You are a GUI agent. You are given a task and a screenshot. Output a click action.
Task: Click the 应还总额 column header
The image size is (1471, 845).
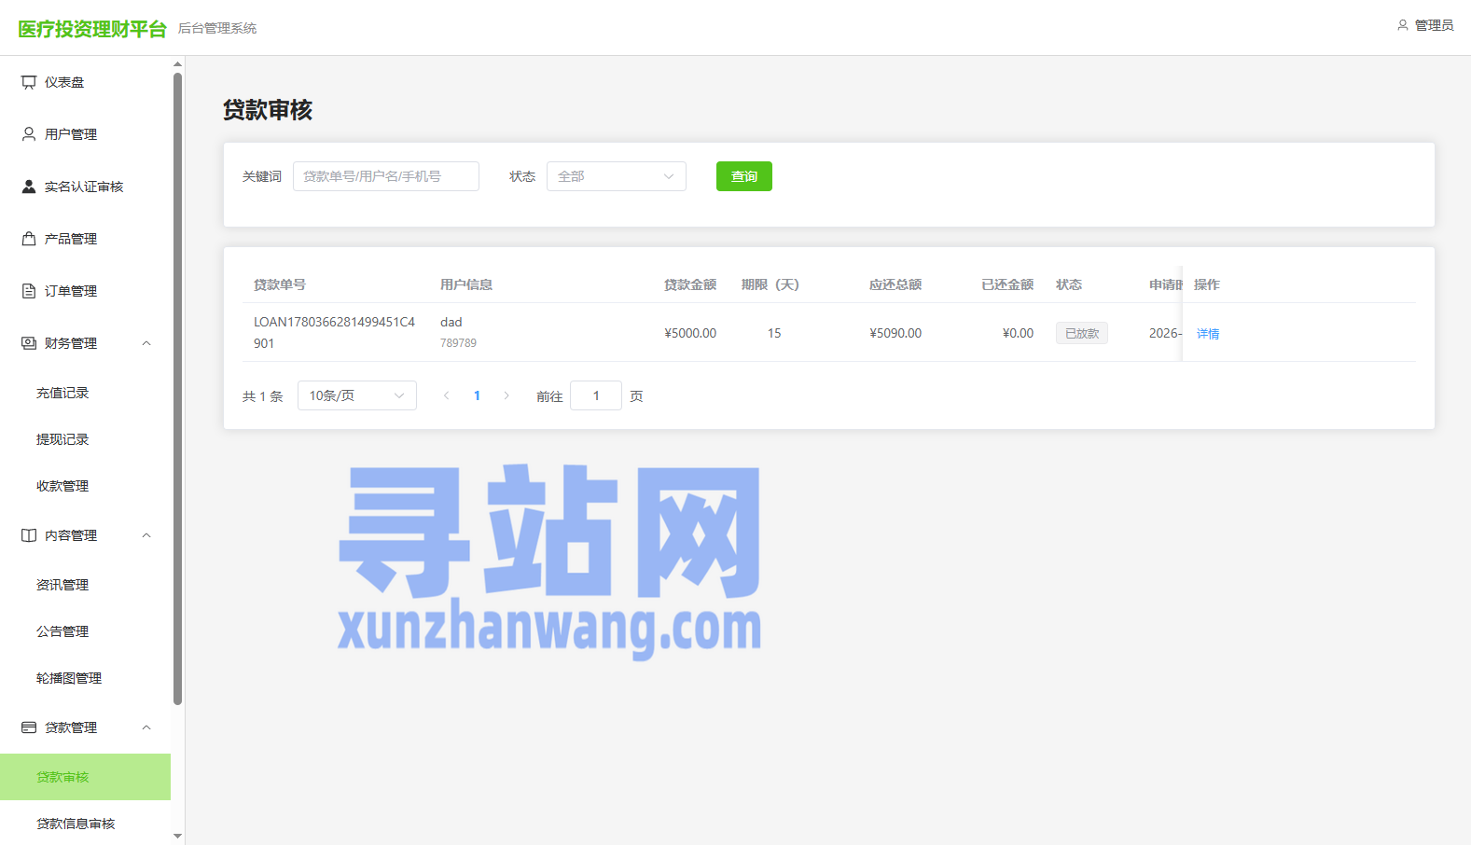point(895,284)
